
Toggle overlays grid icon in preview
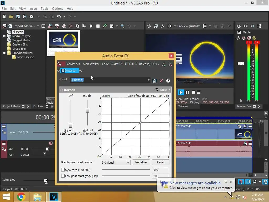point(204,26)
